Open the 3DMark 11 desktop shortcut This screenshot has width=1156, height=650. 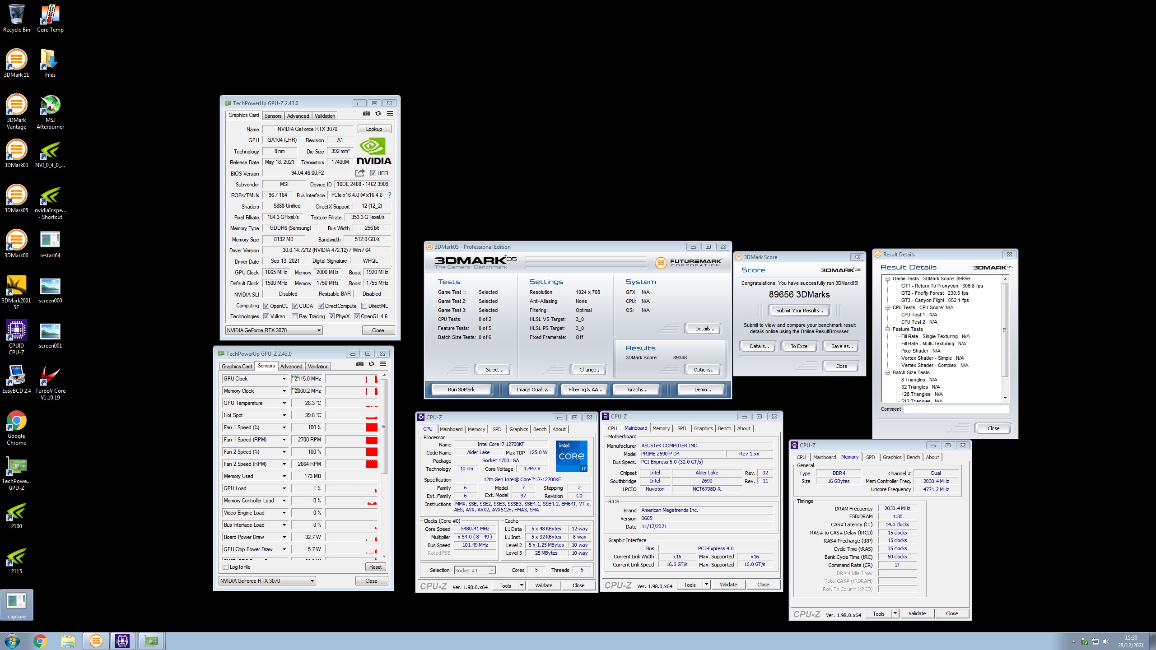click(16, 63)
